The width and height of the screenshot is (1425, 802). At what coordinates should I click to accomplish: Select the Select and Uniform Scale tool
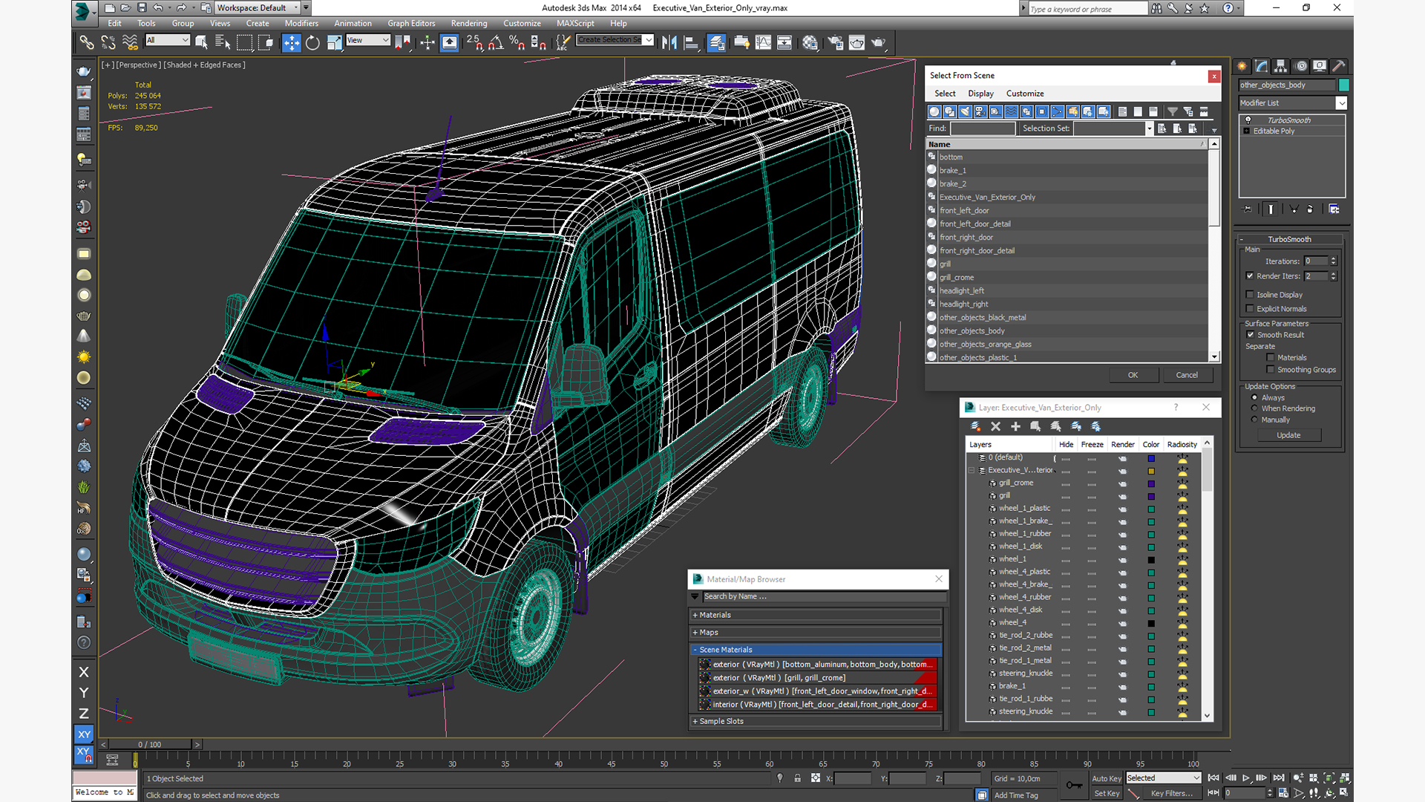coord(334,42)
